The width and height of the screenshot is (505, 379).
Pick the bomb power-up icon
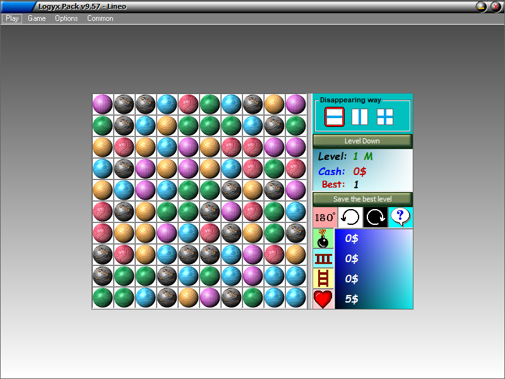tap(323, 239)
